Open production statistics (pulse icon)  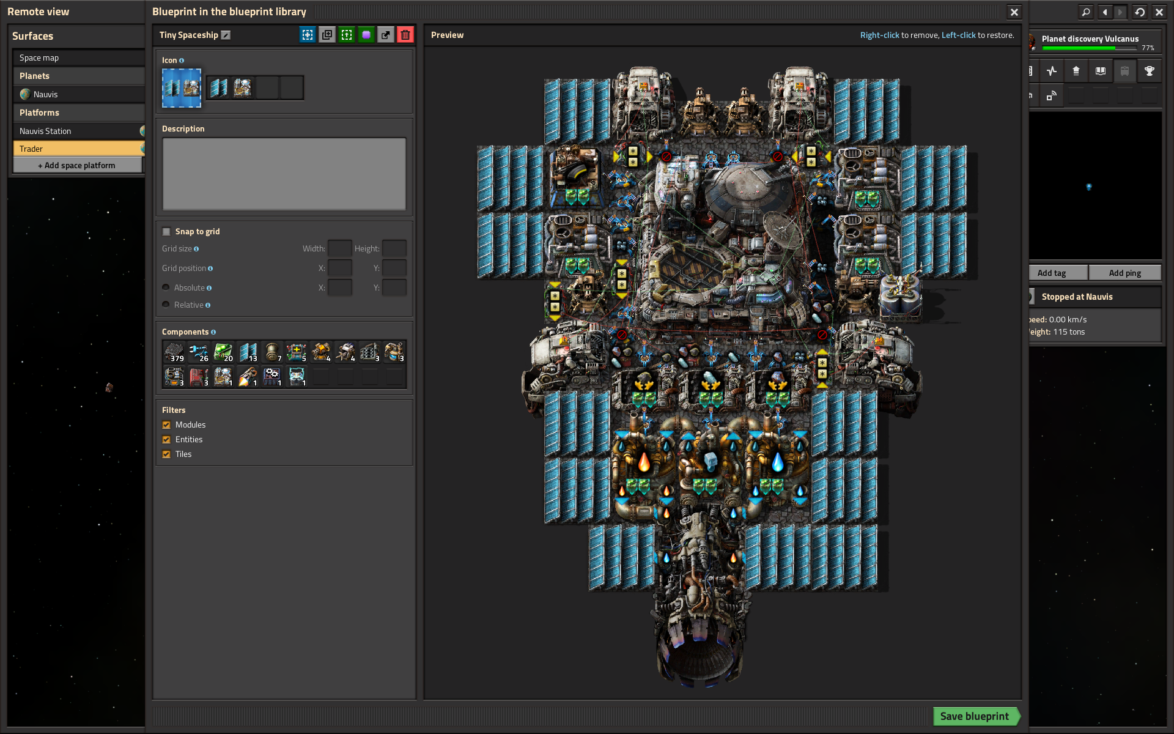[1052, 71]
